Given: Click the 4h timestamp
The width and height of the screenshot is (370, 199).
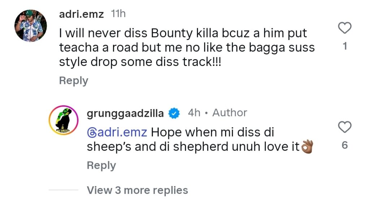Looking at the screenshot, I should [x=194, y=113].
